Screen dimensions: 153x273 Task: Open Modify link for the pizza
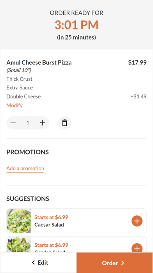tap(14, 106)
